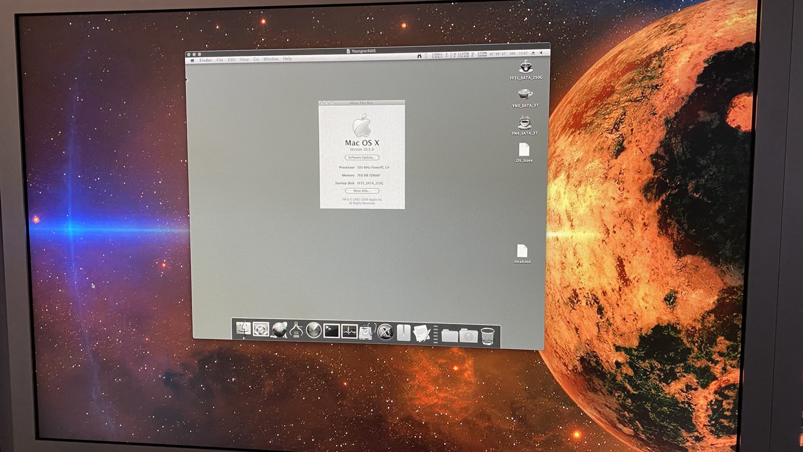803x452 pixels.
Task: Click the binoculars icon in menu bar
Action: (x=419, y=56)
